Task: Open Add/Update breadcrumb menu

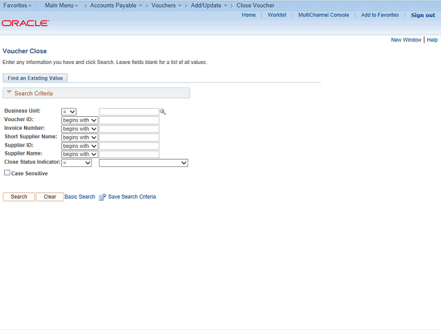Action: (x=209, y=5)
